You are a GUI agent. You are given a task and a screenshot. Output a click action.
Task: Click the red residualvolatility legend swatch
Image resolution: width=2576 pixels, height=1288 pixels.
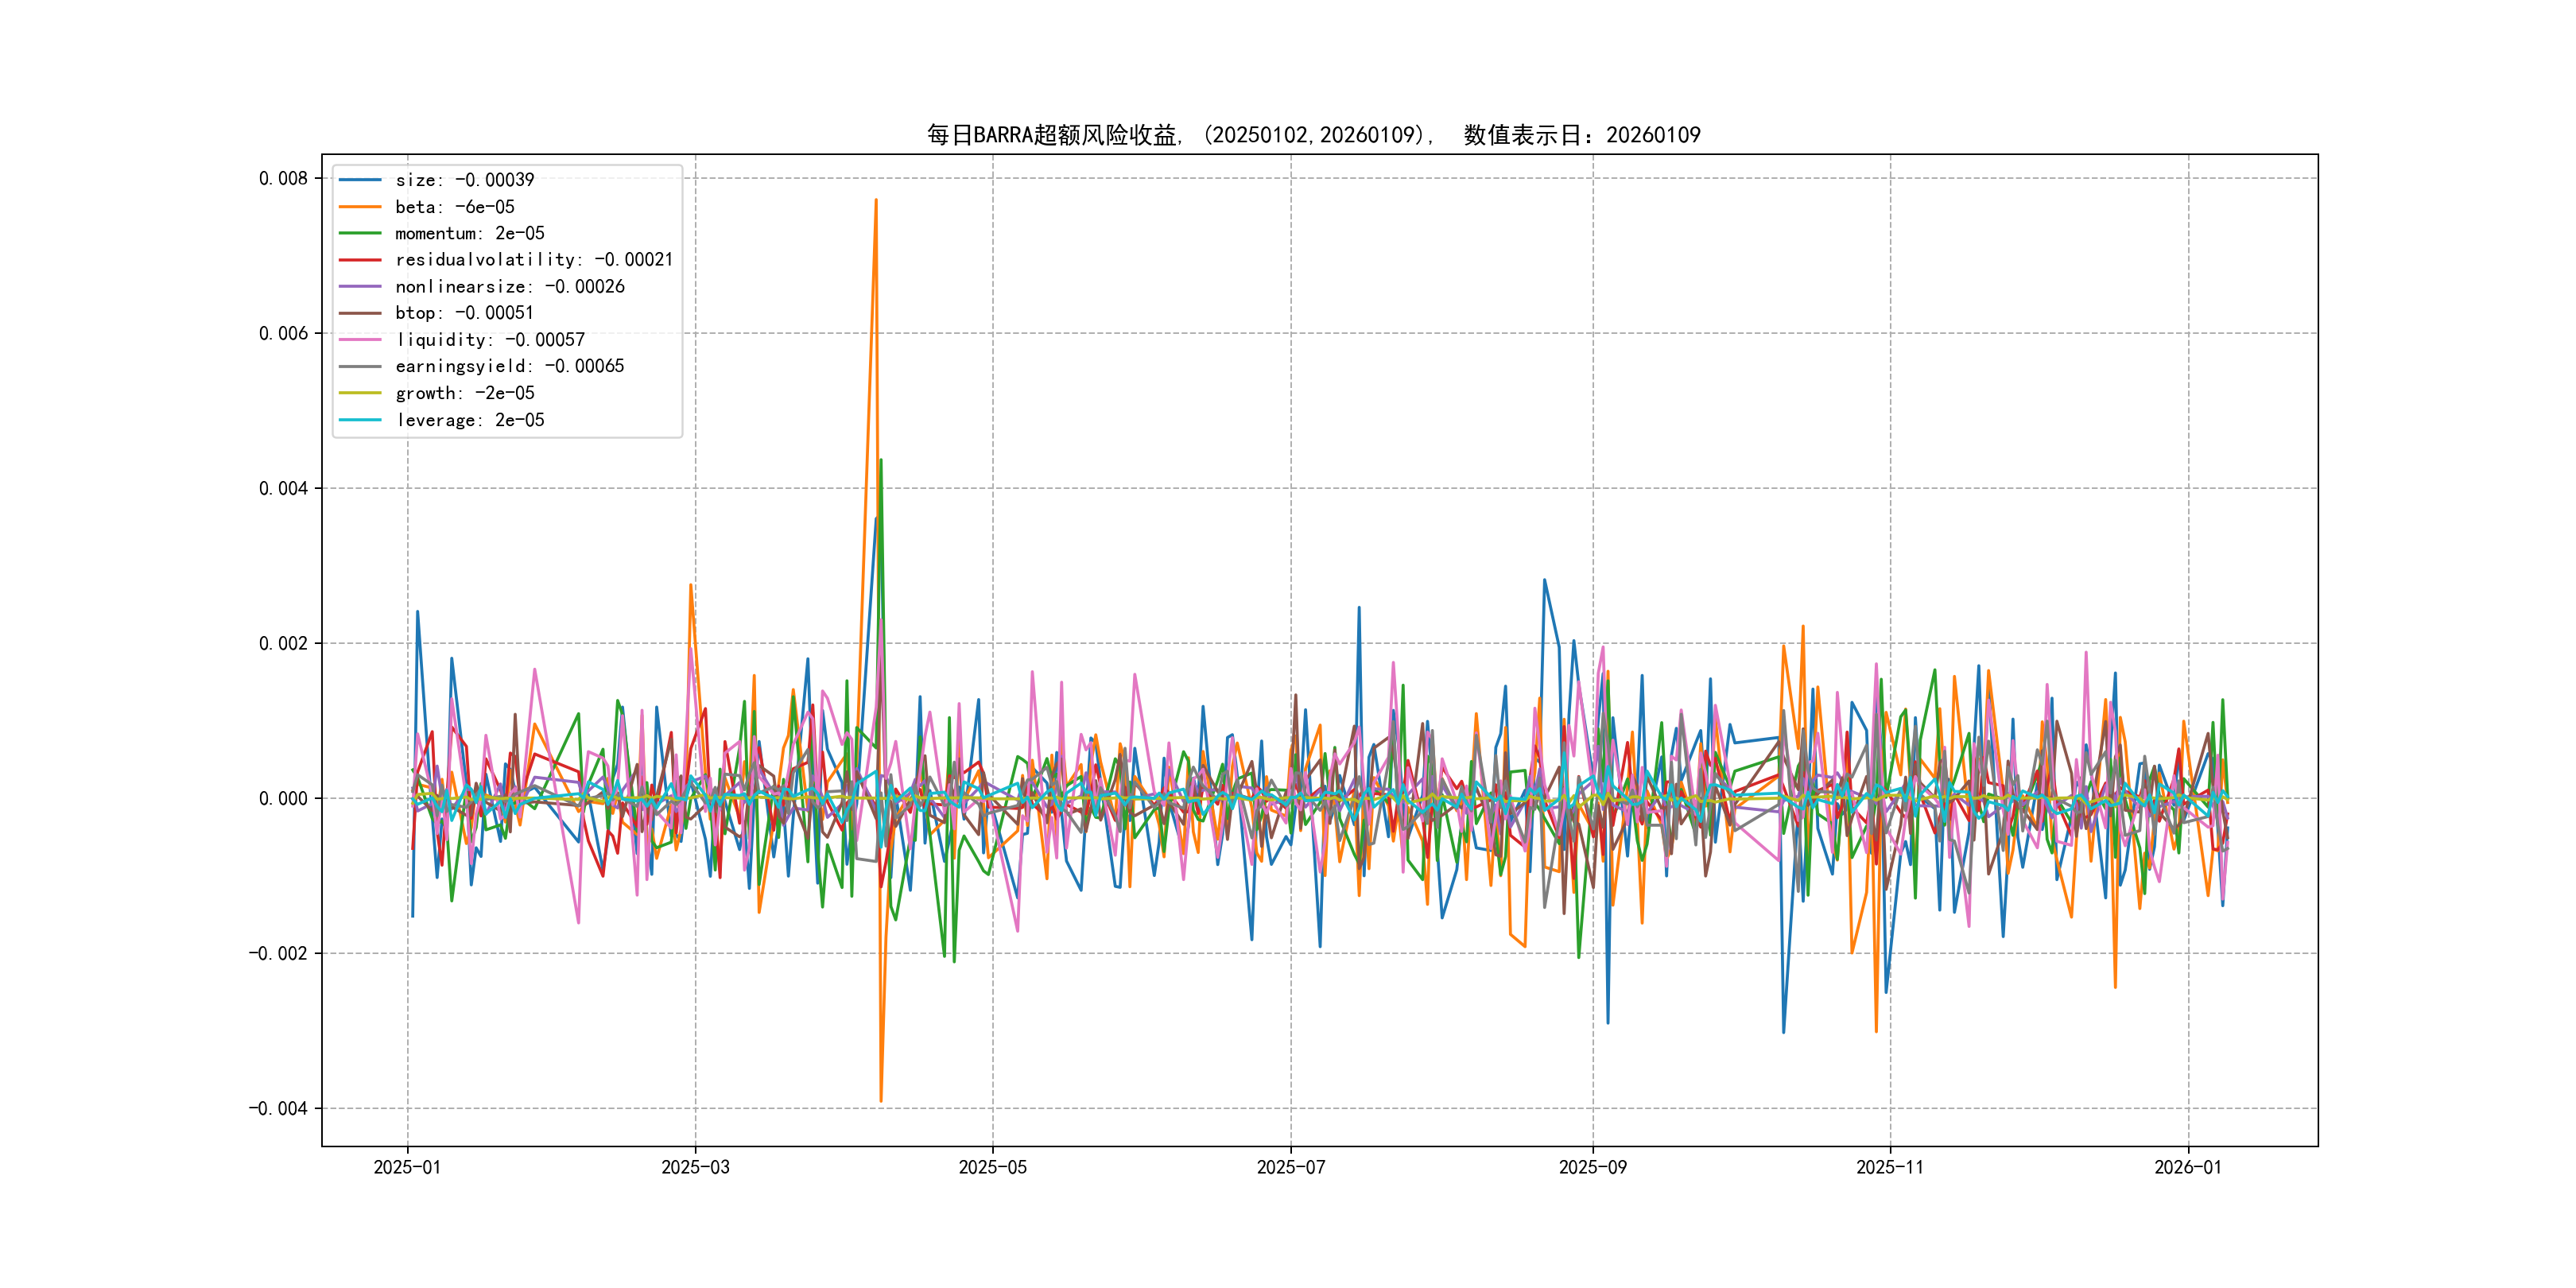click(360, 260)
